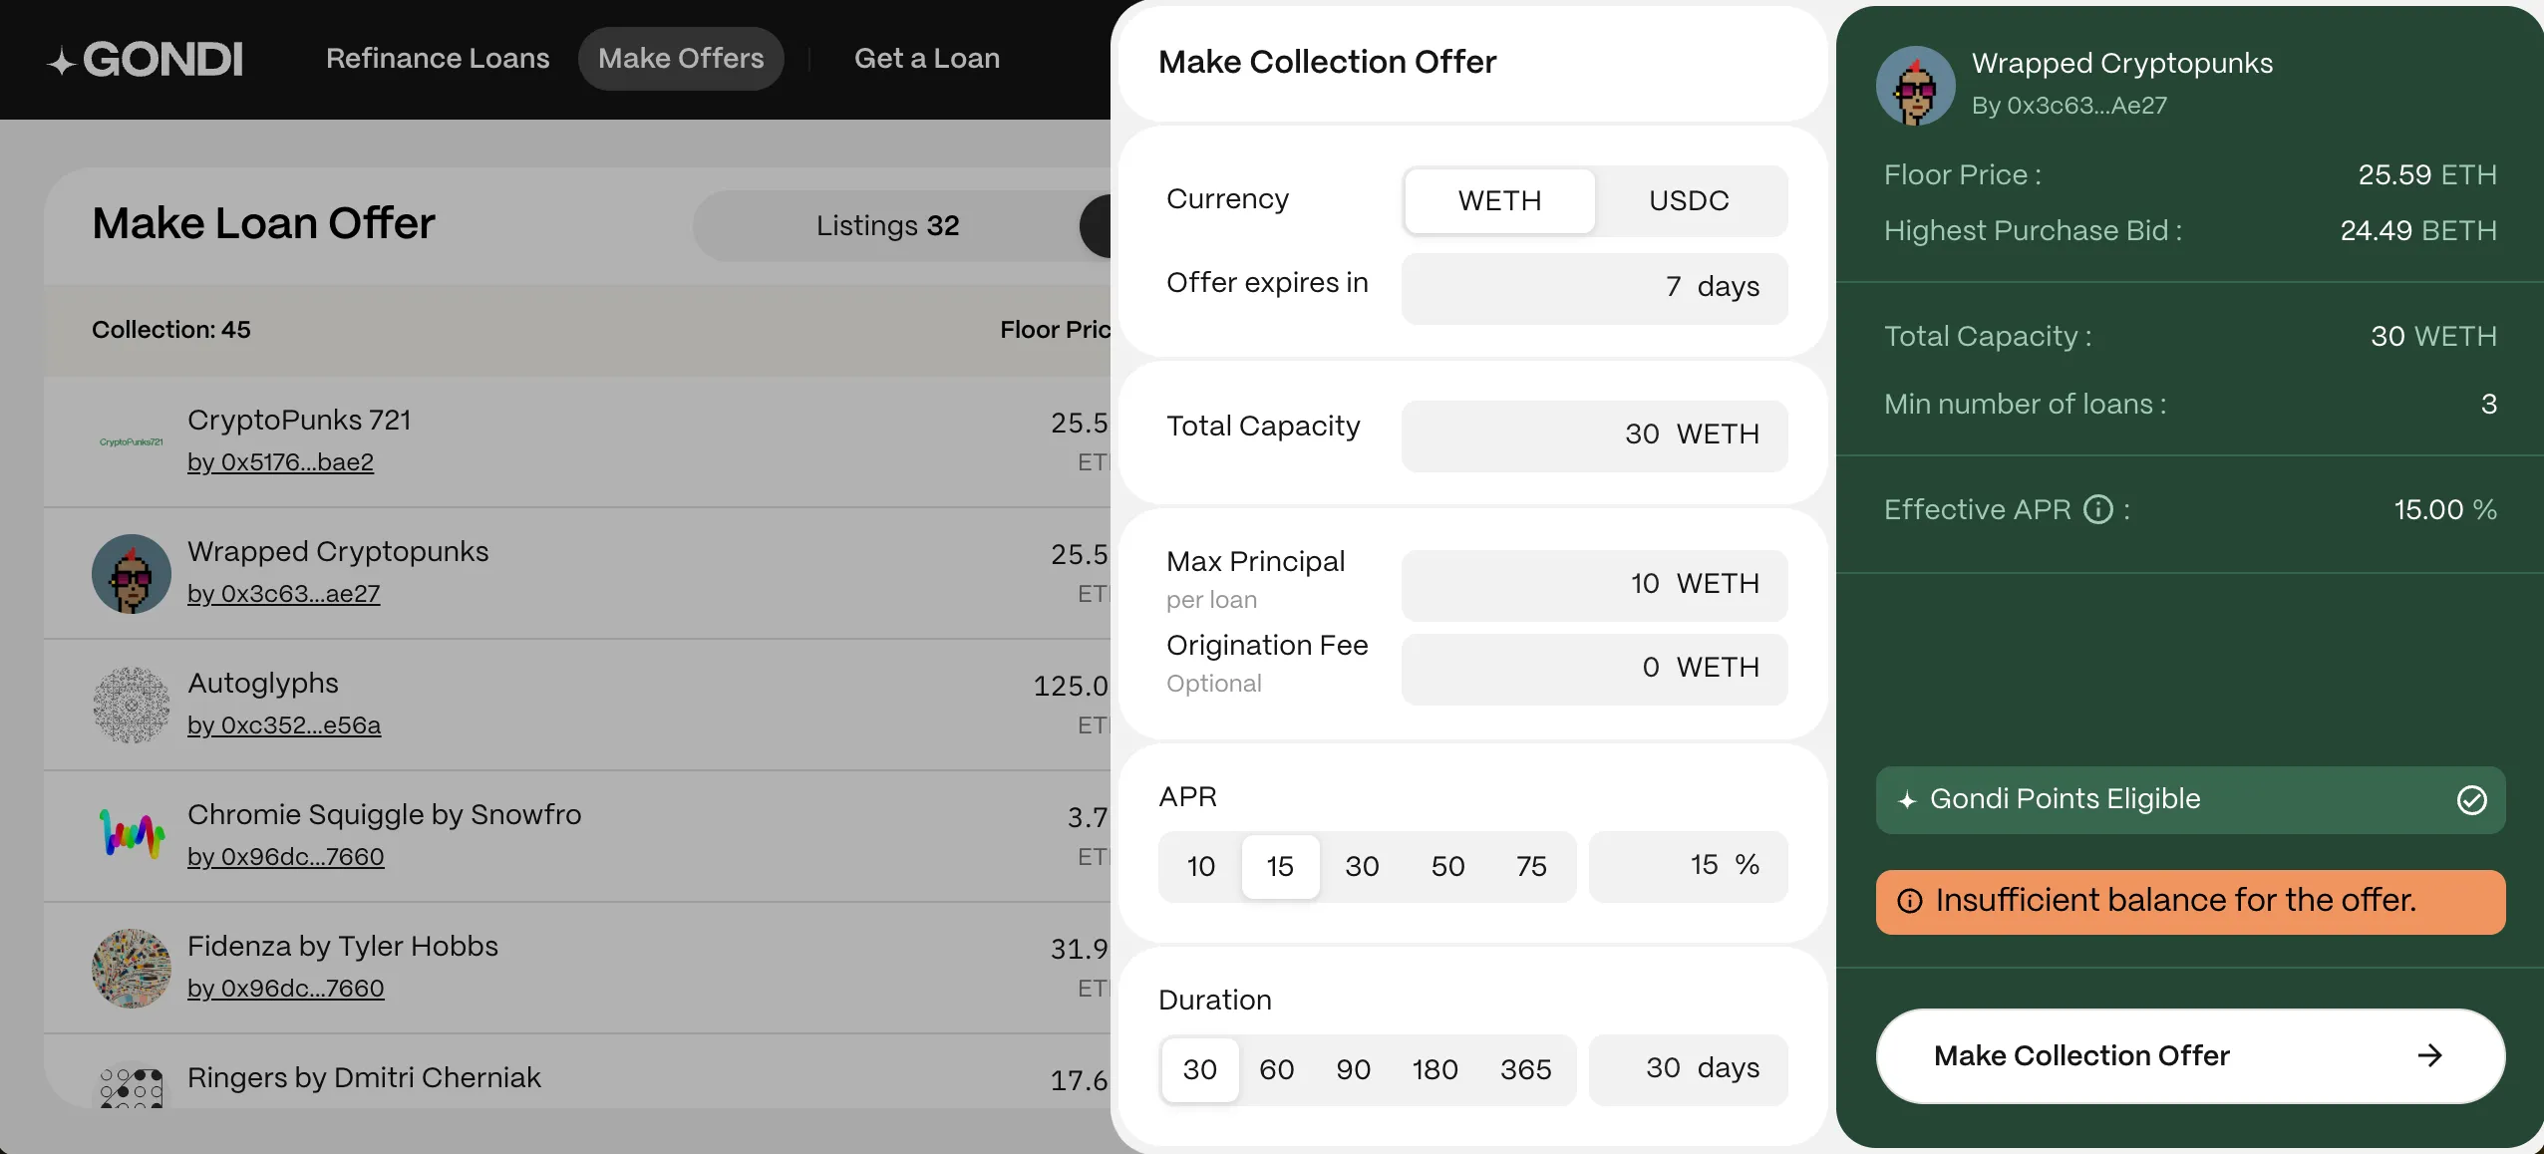Click Ringers collection thumbnail
The width and height of the screenshot is (2544, 1154).
pyautogui.click(x=131, y=1086)
